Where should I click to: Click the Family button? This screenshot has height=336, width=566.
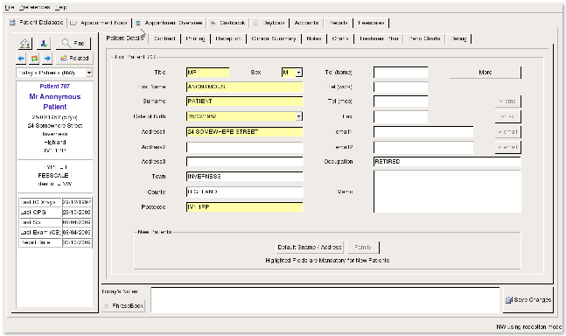[x=363, y=248]
